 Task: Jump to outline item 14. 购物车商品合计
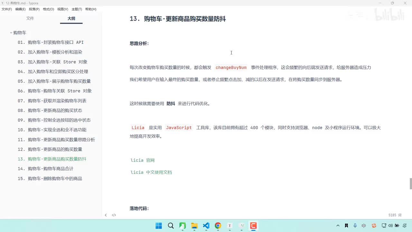click(45, 169)
